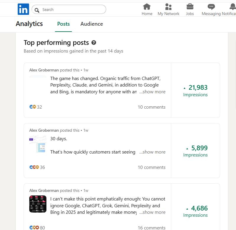236x230 pixels.
Task: Open the thumbnail of the 30 days post
Action: 38,144
